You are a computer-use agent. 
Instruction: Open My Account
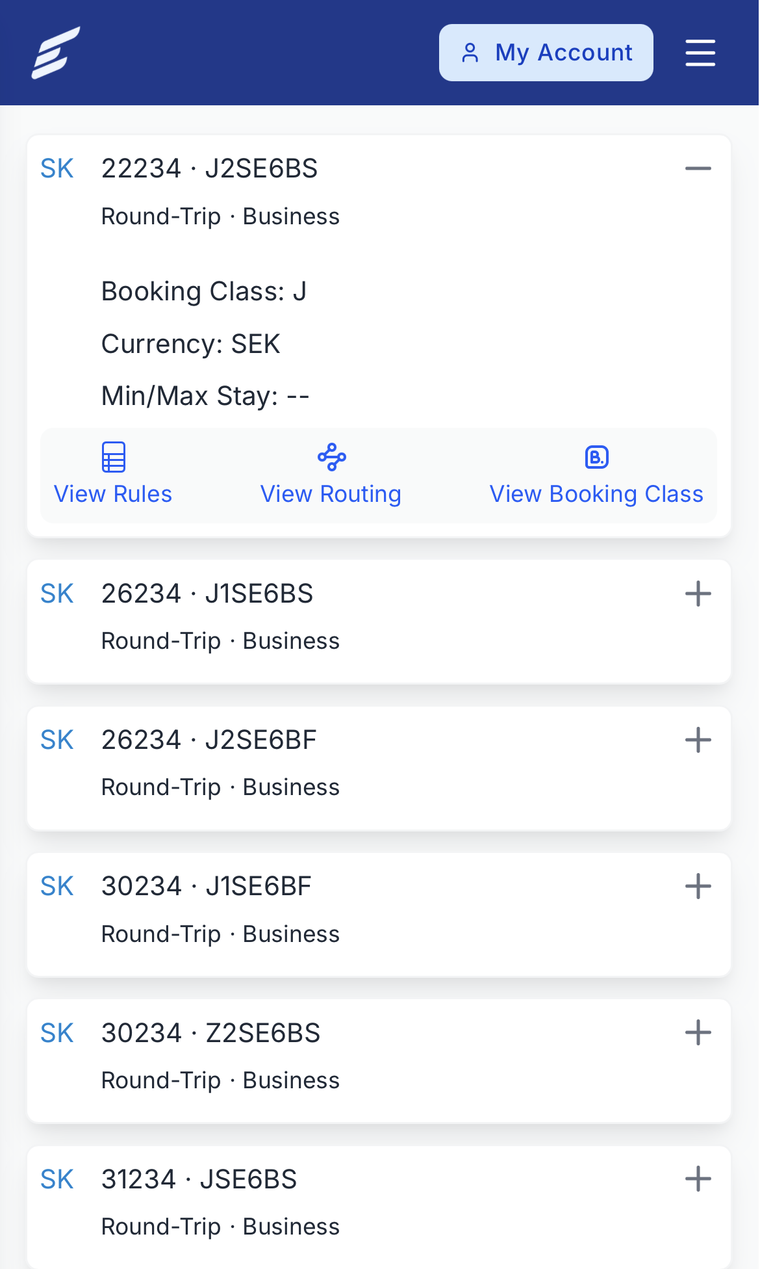546,53
